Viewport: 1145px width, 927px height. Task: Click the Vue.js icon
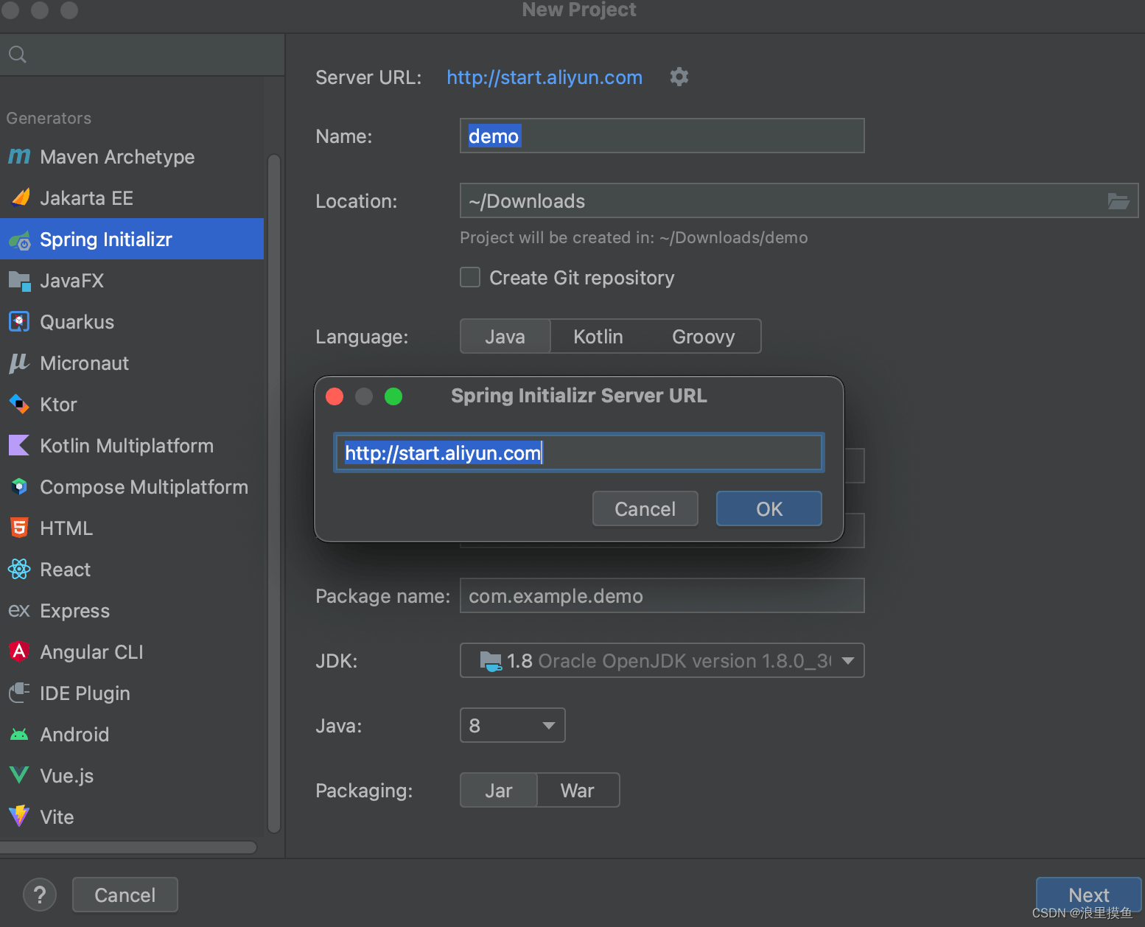click(x=19, y=775)
